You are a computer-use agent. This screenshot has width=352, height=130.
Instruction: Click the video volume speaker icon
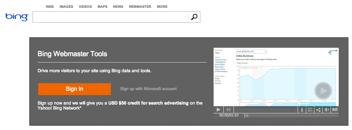(326, 110)
